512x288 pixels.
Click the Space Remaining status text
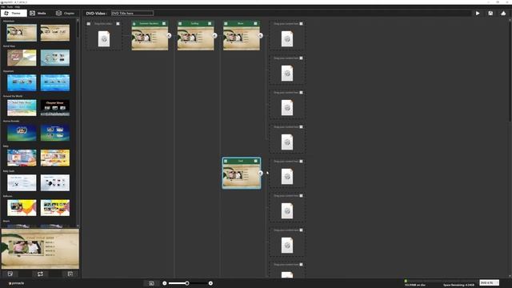coord(458,285)
